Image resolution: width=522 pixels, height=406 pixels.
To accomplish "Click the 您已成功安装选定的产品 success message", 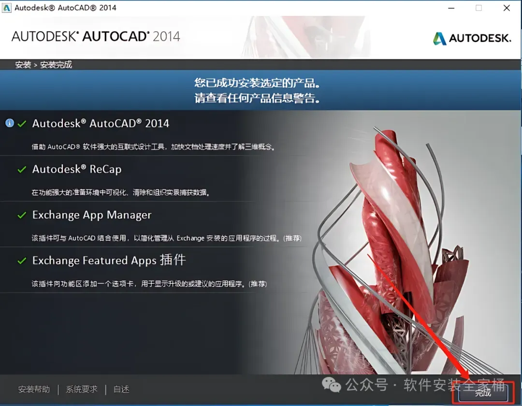I will point(257,83).
